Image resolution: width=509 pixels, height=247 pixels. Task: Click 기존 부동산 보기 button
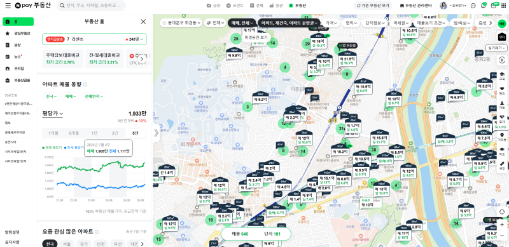(x=373, y=6)
